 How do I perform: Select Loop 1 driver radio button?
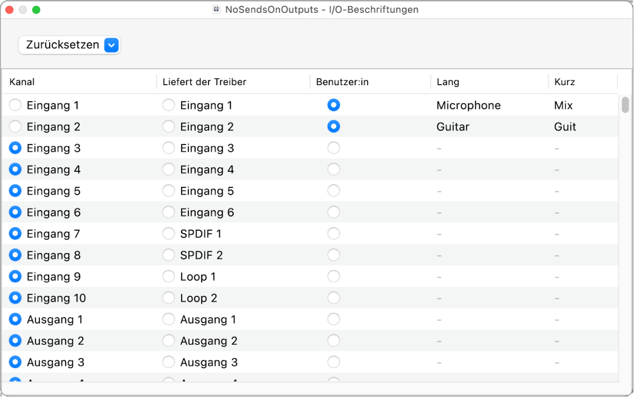[x=169, y=276]
